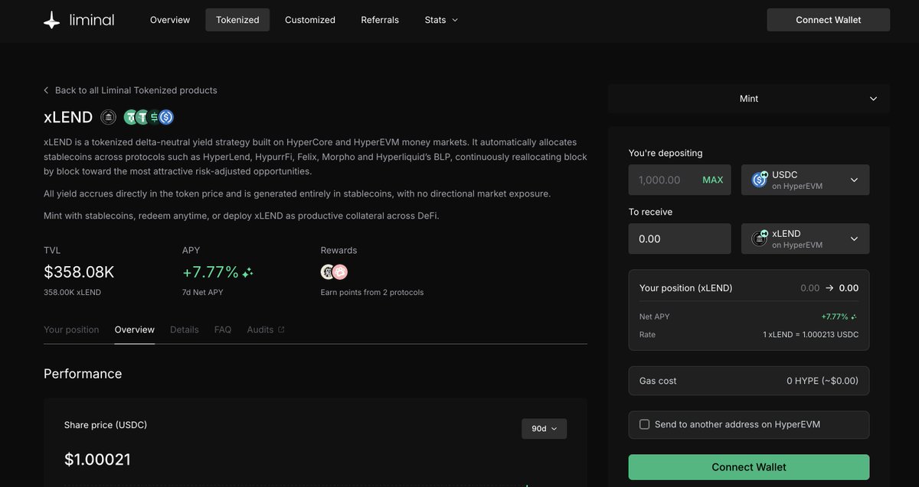Viewport: 919px width, 487px height.
Task: Open the USDC on HyperEVM token selector
Action: (805, 180)
